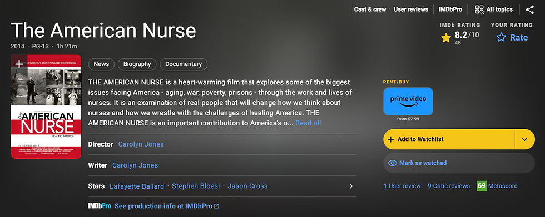Click the 2014 release year
The width and height of the screenshot is (545, 217).
point(17,46)
